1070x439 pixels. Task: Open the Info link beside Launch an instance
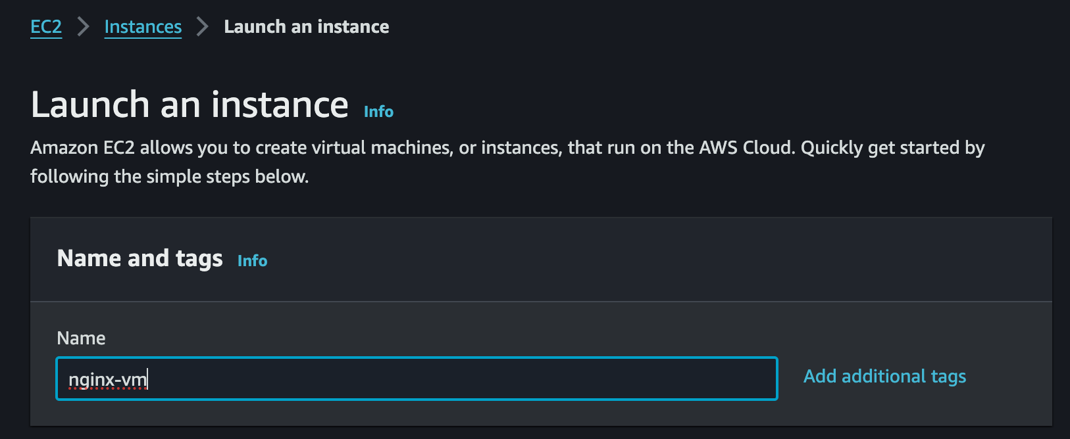(x=378, y=111)
